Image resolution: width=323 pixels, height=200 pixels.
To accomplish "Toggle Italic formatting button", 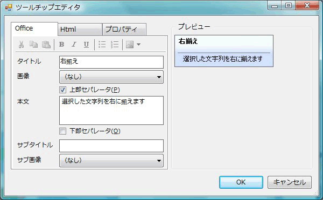I will (74, 45).
